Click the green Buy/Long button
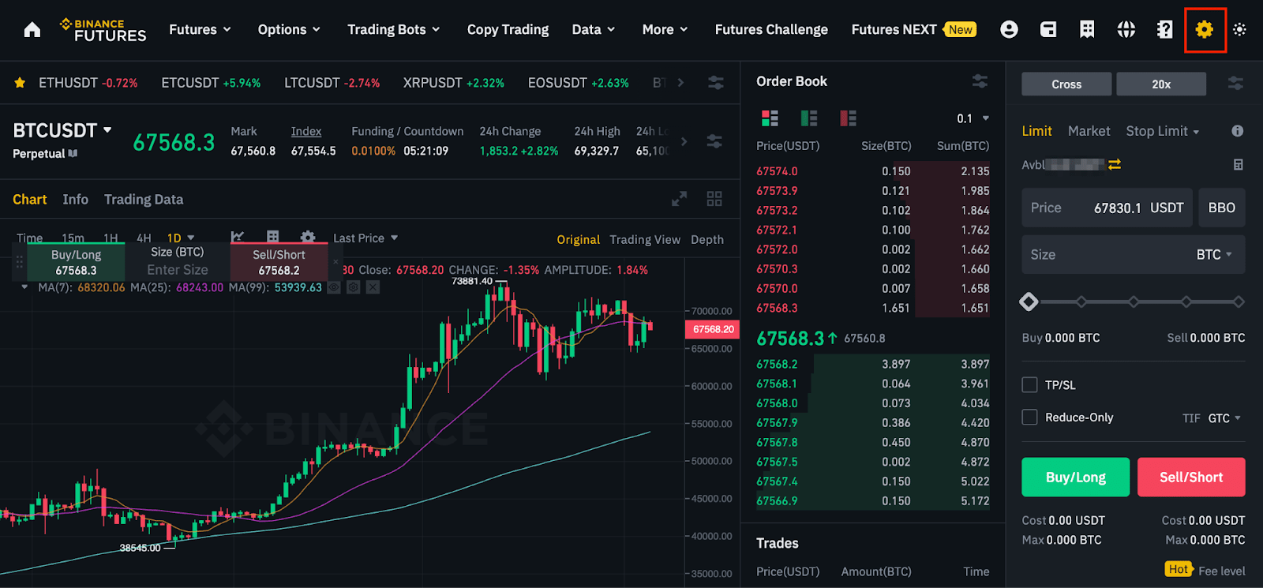1263x588 pixels. pos(1075,478)
